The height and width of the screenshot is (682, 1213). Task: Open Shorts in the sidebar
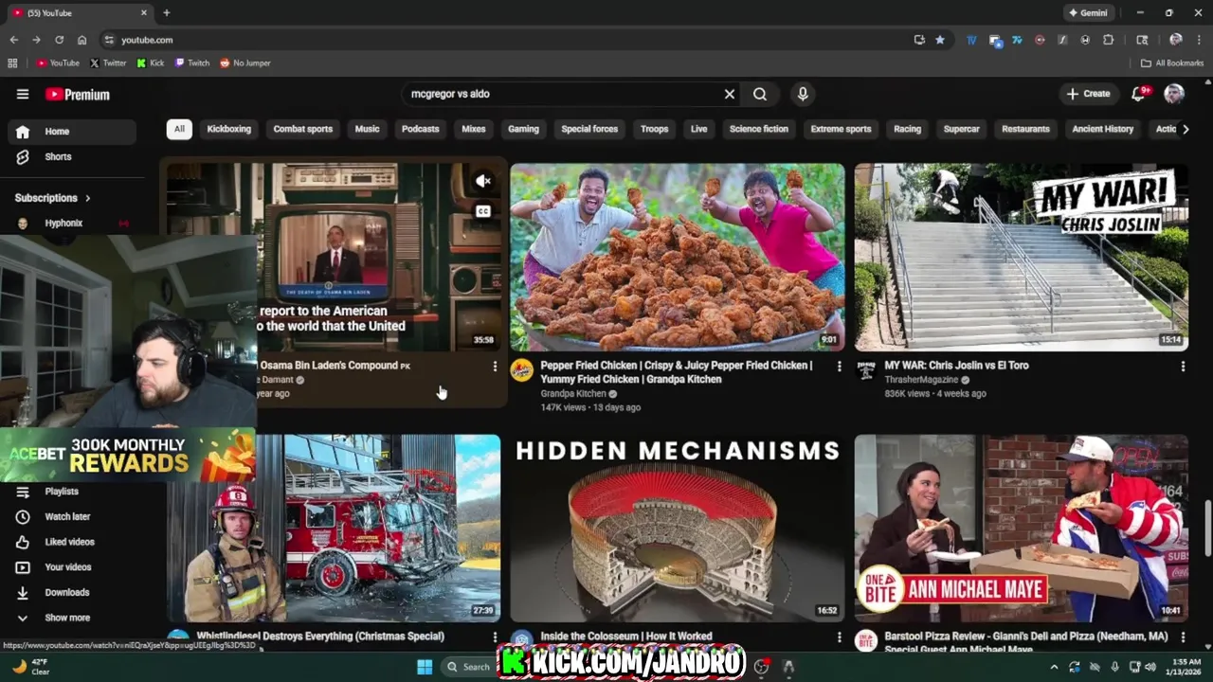click(72, 156)
